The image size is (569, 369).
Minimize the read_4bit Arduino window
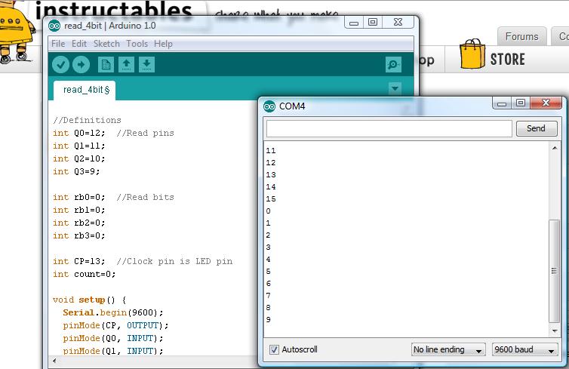[x=354, y=23]
